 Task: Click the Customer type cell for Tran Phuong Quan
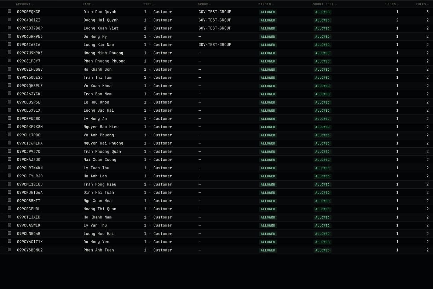(x=158, y=152)
